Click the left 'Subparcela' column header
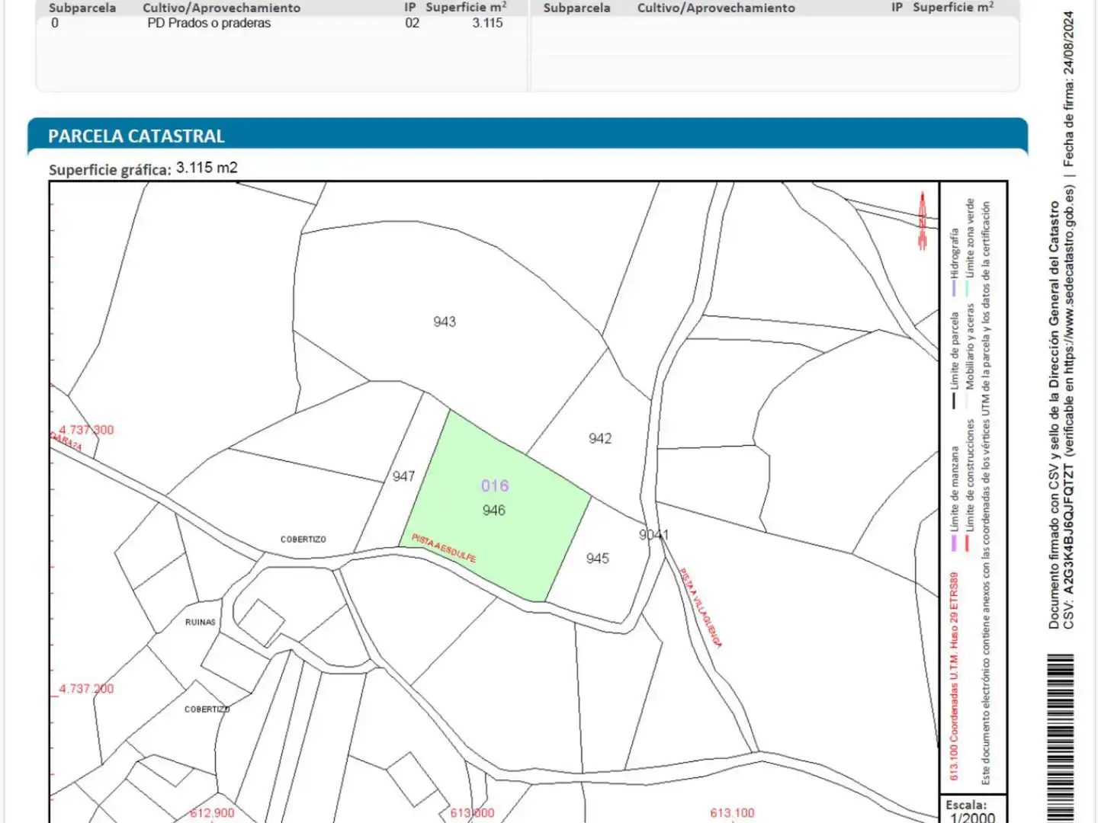 coord(82,8)
